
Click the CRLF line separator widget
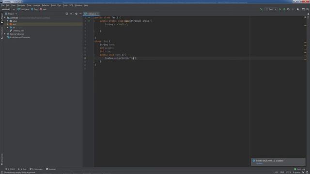pos(282,173)
